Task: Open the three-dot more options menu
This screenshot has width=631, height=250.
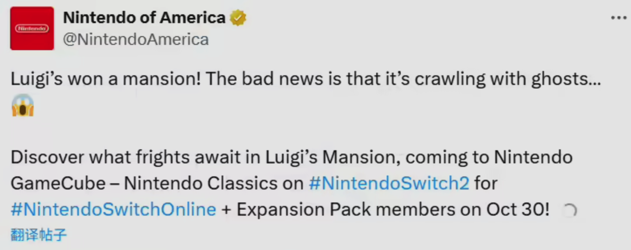Action: 618,18
